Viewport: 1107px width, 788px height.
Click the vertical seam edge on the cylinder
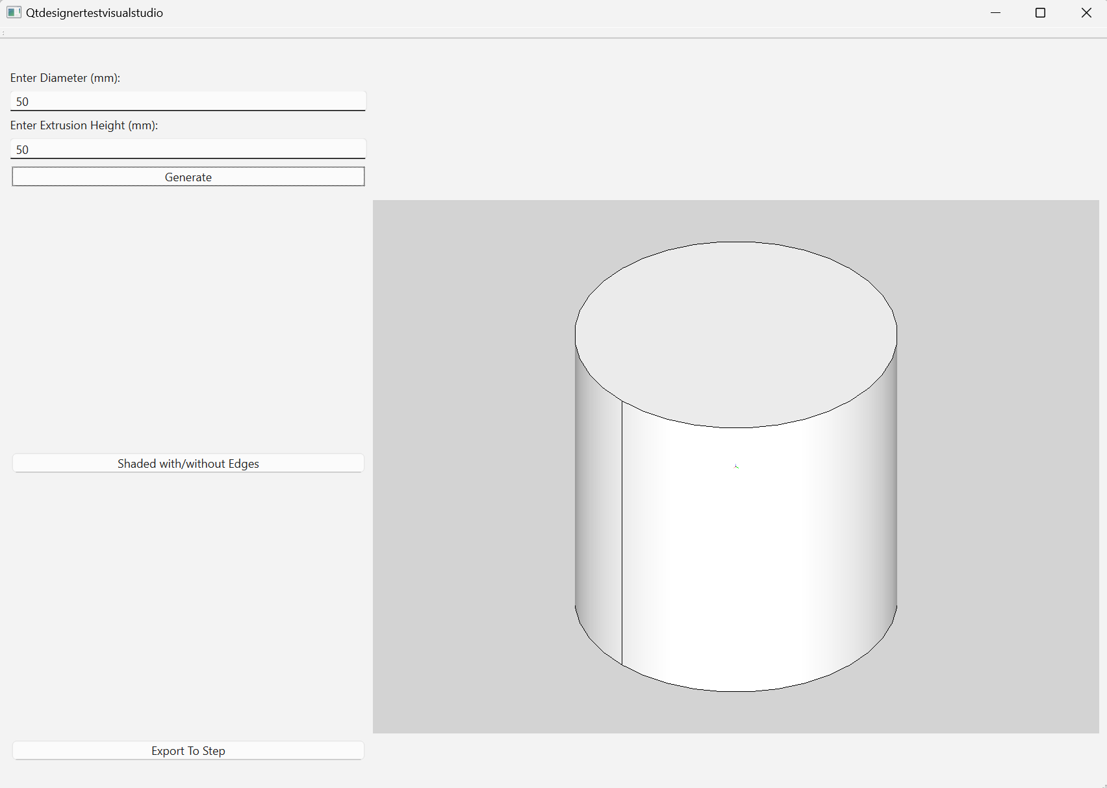(622, 533)
